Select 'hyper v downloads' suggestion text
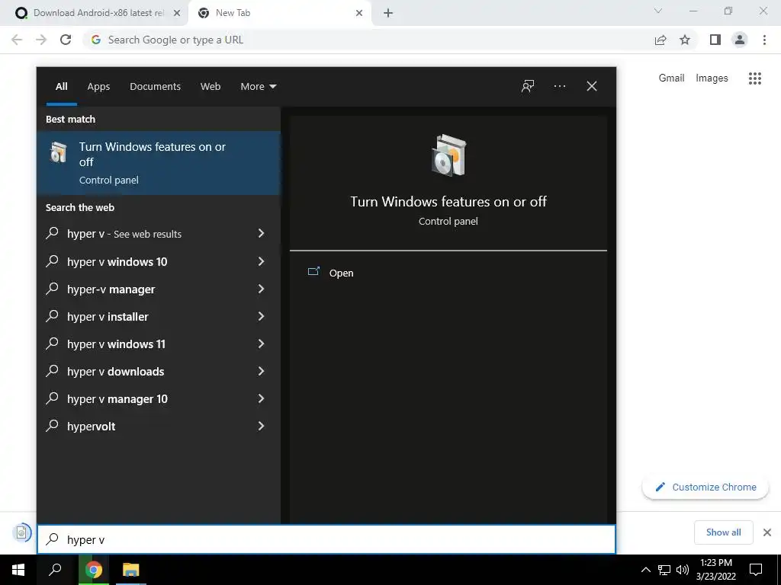Viewport: 781px width, 585px height. (116, 372)
